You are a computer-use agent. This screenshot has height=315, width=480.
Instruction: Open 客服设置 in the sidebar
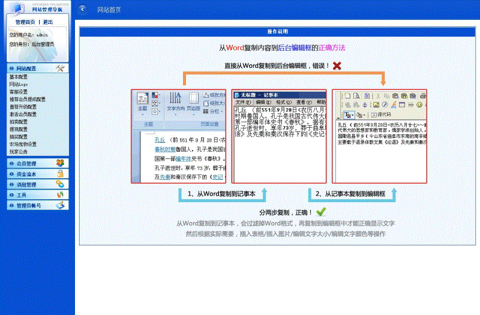click(x=19, y=92)
